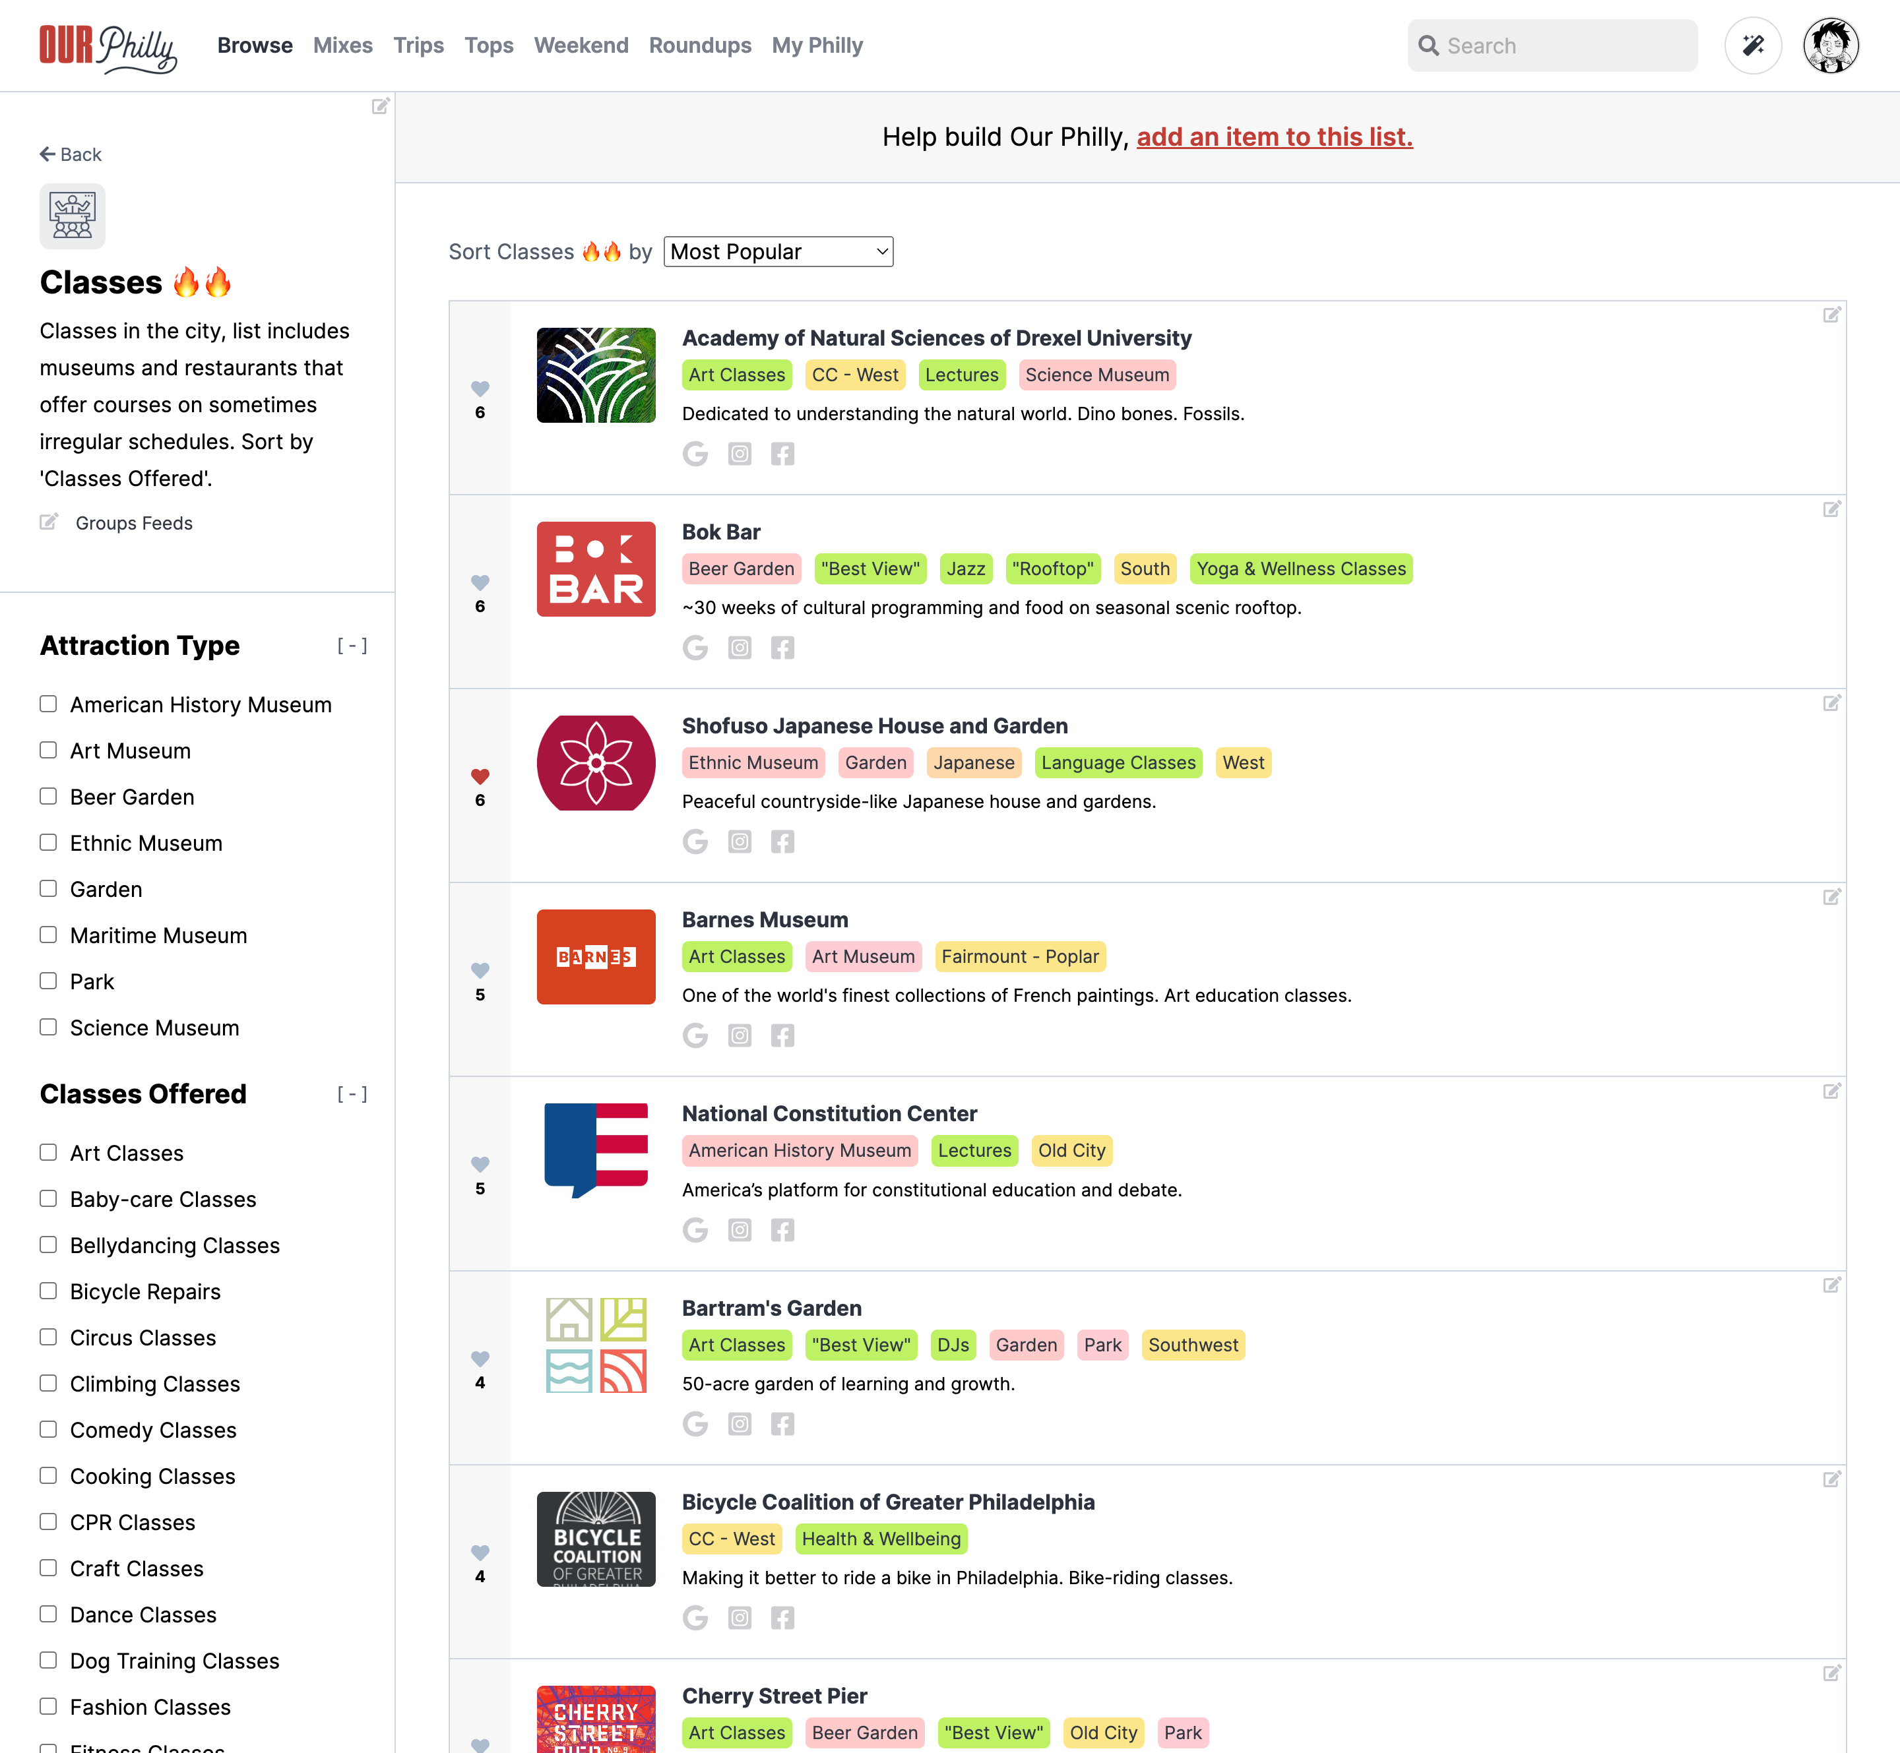Check Art Museum filter

click(x=48, y=751)
